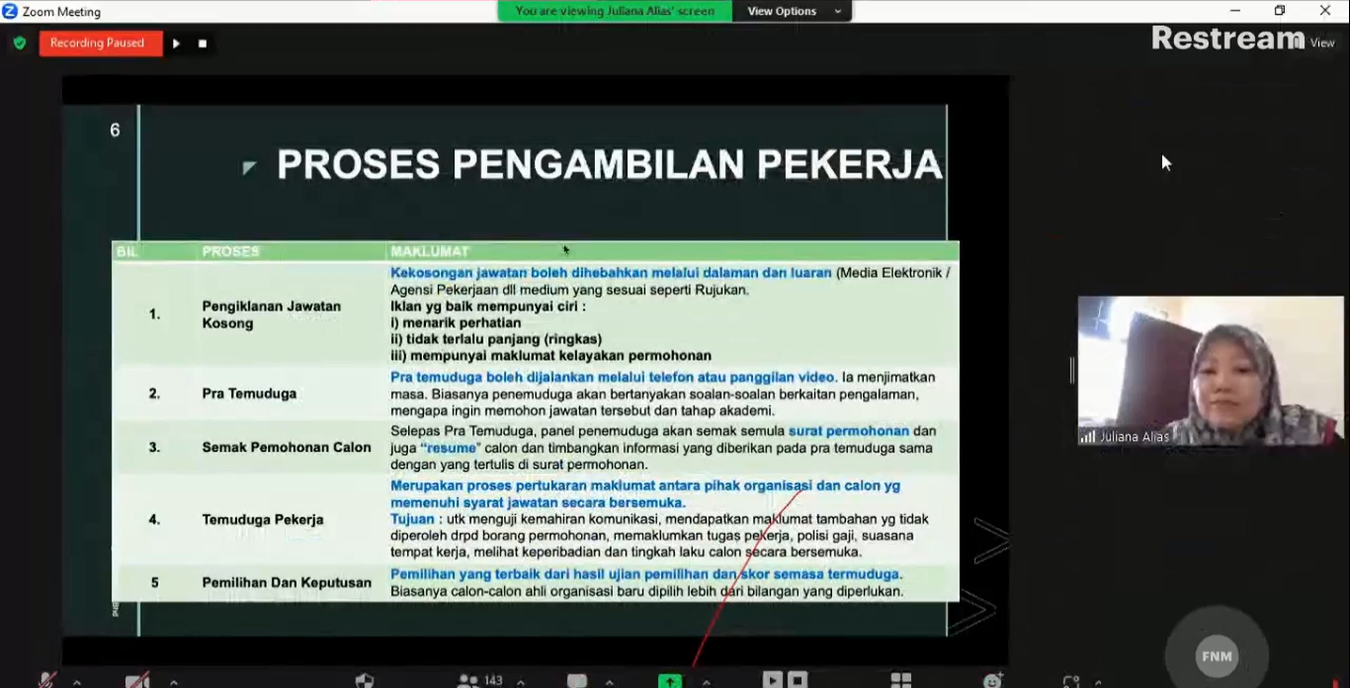Image resolution: width=1350 pixels, height=688 pixels.
Task: Click the Zoom logo in the title bar
Action: point(10,11)
